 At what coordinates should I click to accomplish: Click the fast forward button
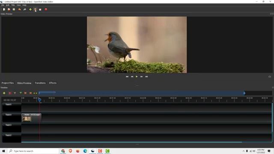pos(141,77)
